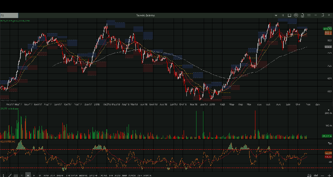Select the highlighted H timeframe button
333x177 pixels.
tap(28, 175)
